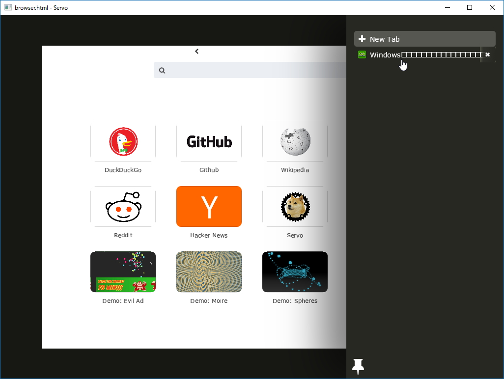Image resolution: width=504 pixels, height=379 pixels.
Task: Pin the tab sidebar with the pin icon
Action: (x=358, y=366)
